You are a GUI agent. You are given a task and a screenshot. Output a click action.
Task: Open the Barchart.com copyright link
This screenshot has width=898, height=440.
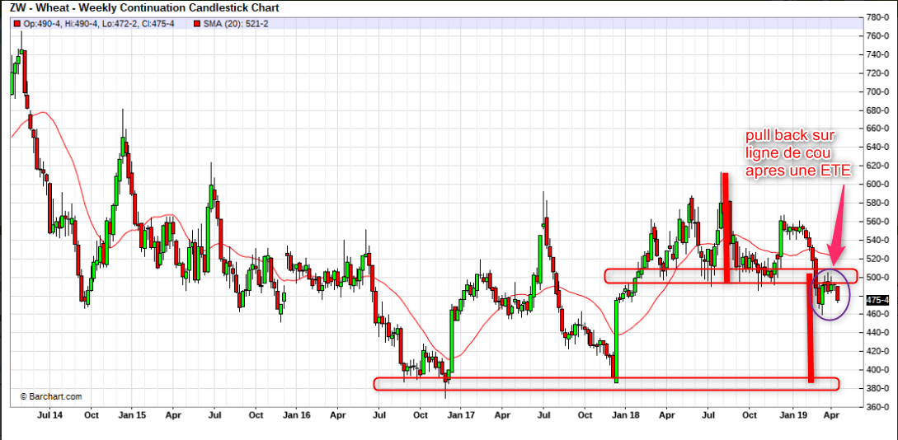pos(51,396)
